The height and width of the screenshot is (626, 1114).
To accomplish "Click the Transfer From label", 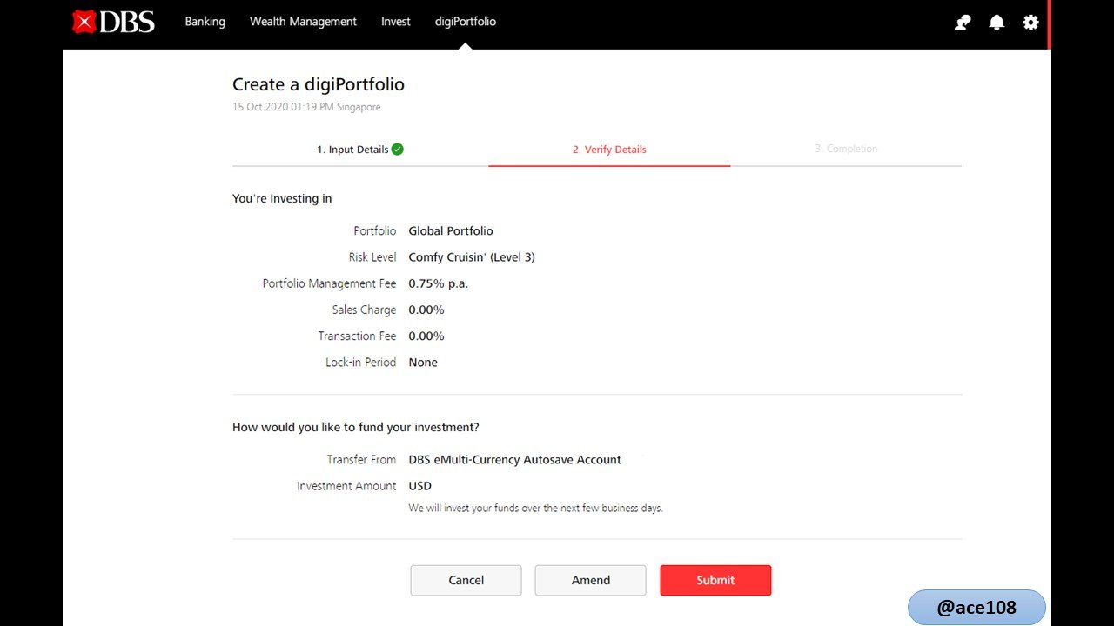I will tap(361, 459).
